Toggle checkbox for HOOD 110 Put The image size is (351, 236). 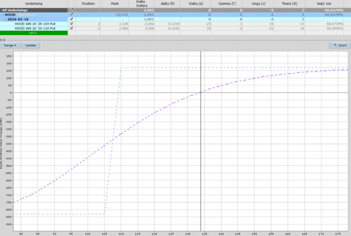[72, 28]
